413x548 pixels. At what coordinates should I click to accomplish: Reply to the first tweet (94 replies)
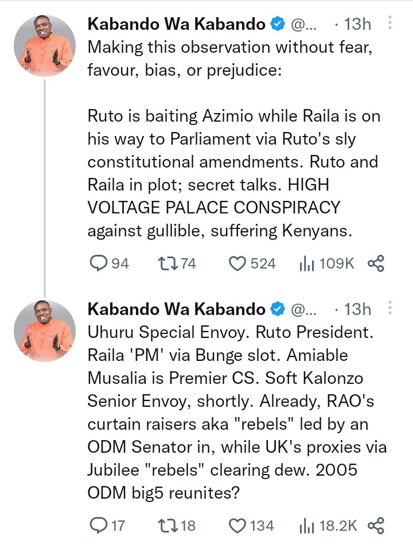(100, 263)
